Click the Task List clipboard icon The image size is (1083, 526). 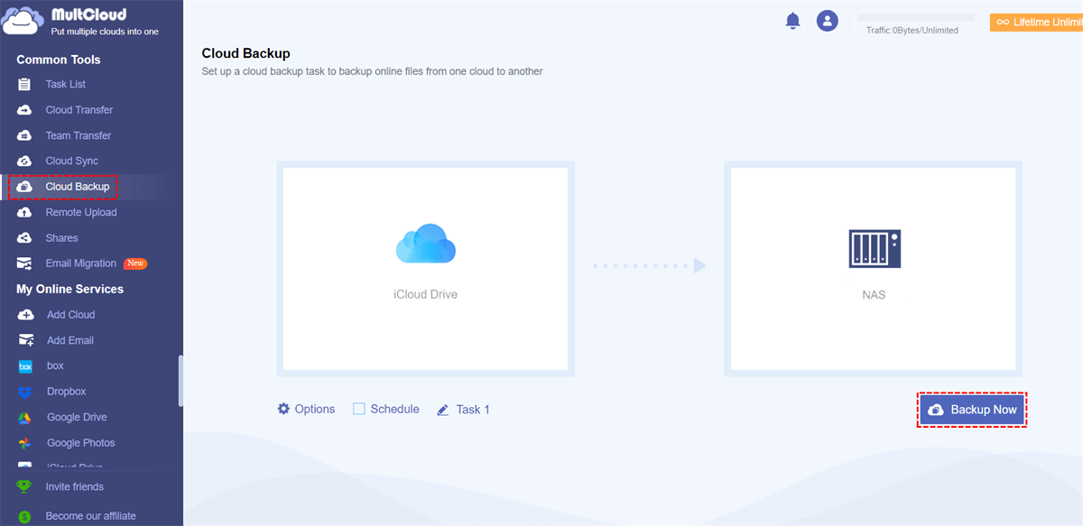coord(25,84)
